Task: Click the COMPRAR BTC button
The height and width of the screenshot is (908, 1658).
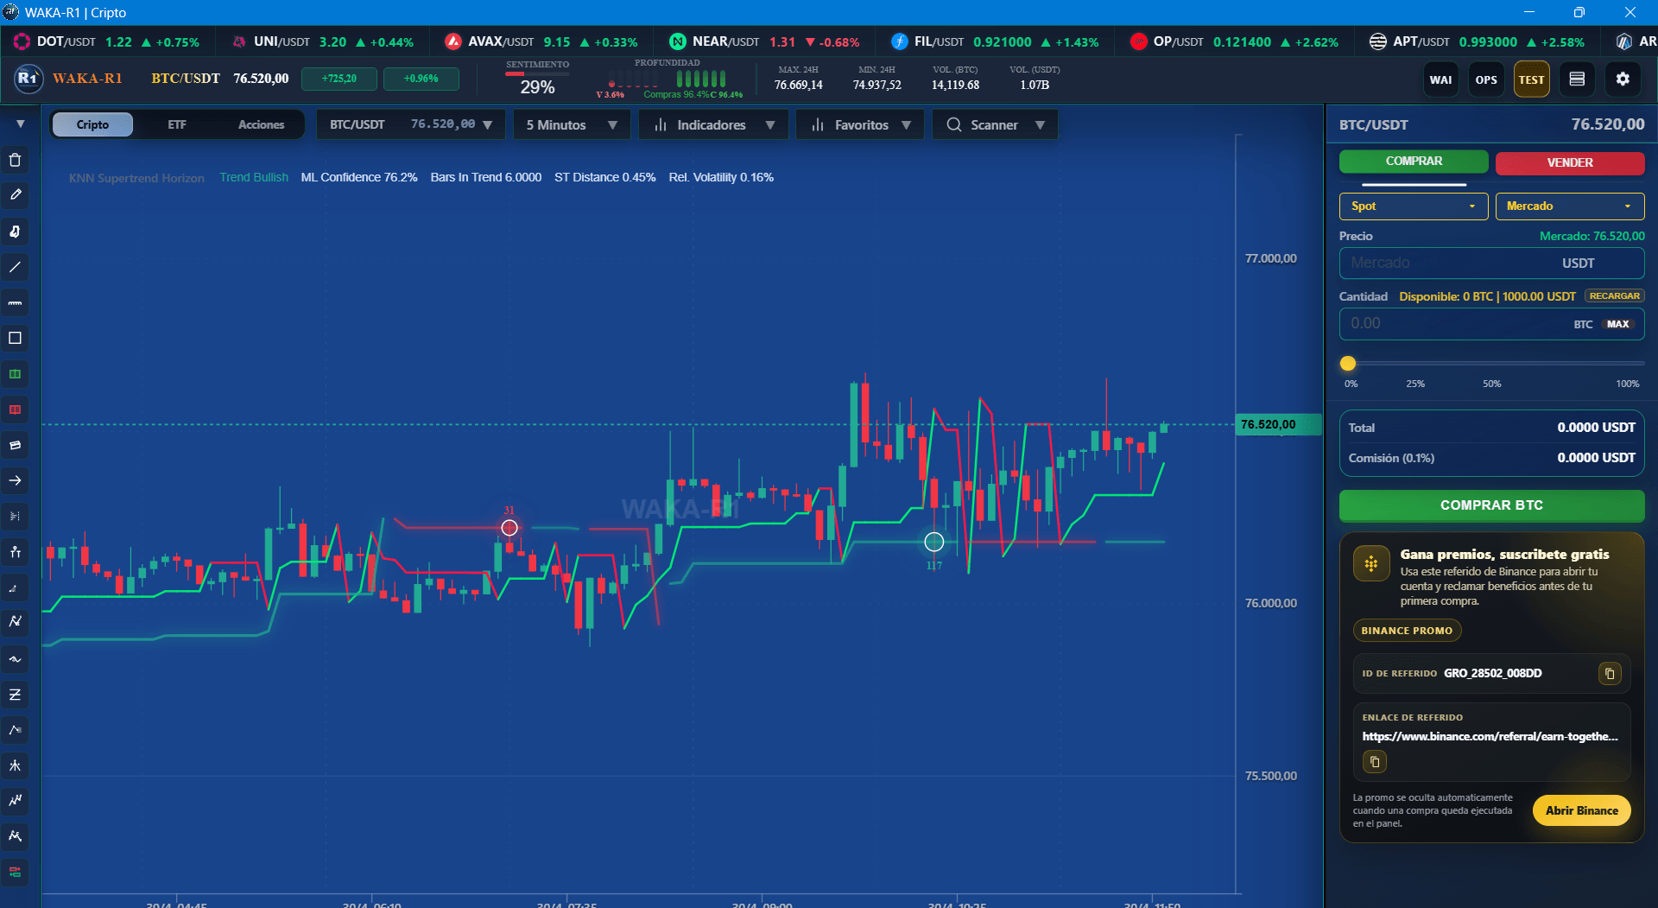Action: pyautogui.click(x=1491, y=505)
